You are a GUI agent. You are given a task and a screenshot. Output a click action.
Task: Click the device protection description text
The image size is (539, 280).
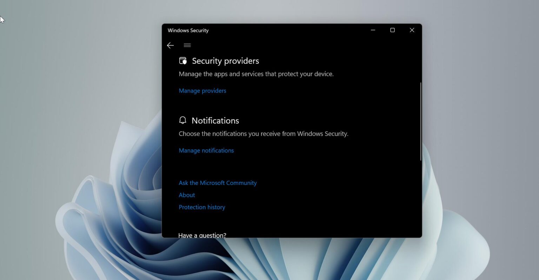pyautogui.click(x=256, y=74)
